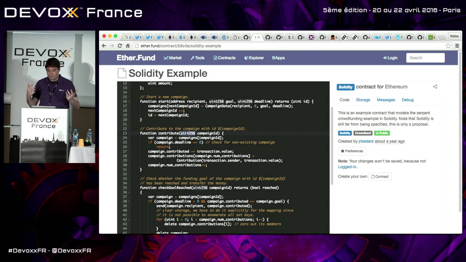Click the Contract button to create your own
The height and width of the screenshot is (262, 466).
[x=380, y=176]
